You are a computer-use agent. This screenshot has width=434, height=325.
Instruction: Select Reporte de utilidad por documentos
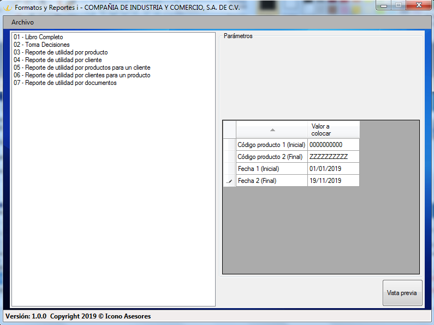pos(65,83)
